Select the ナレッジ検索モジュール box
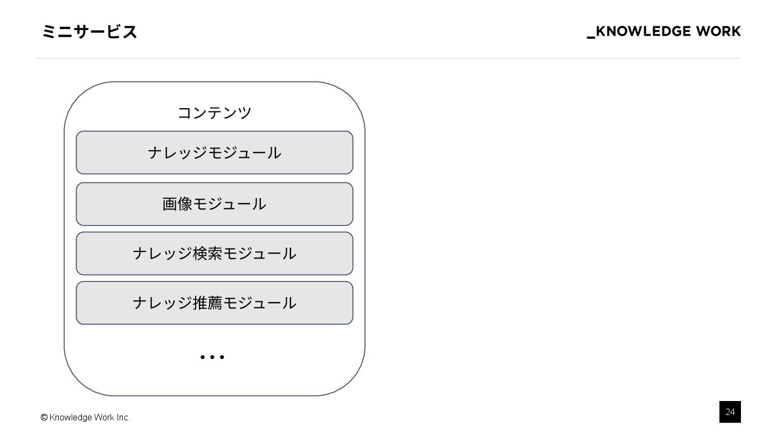776x436 pixels. coord(214,254)
